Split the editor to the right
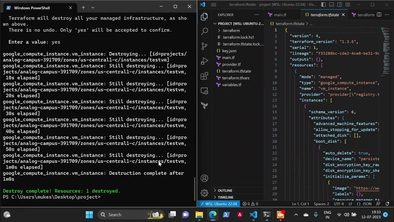 point(379,14)
